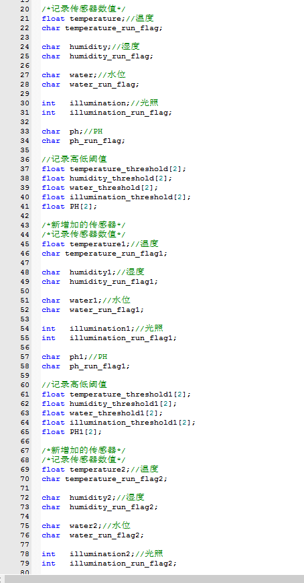Click comment '//记录高低阈值' on line 36

tap(74, 160)
